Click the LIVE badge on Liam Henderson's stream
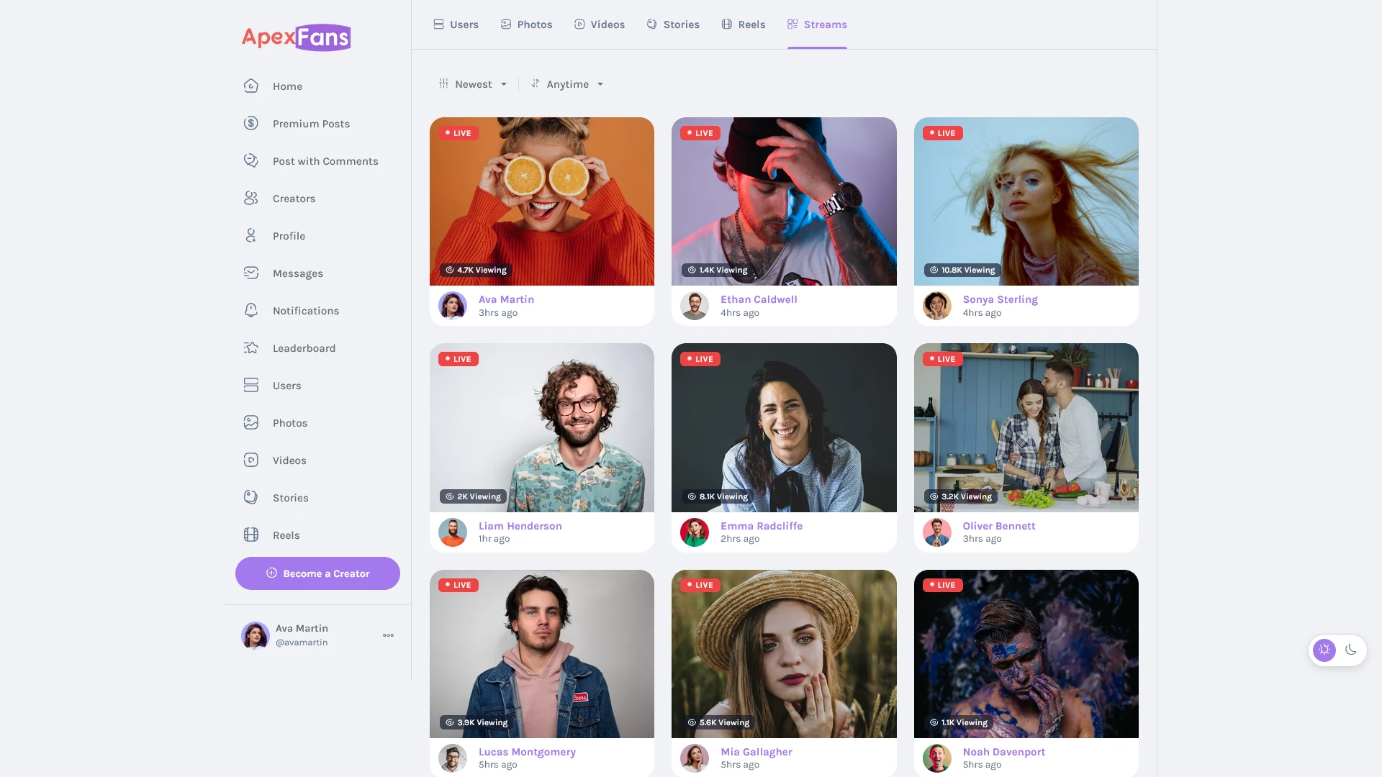Screen dimensions: 1382x777 click(459, 359)
